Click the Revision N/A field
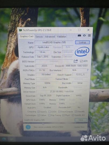 68,47
